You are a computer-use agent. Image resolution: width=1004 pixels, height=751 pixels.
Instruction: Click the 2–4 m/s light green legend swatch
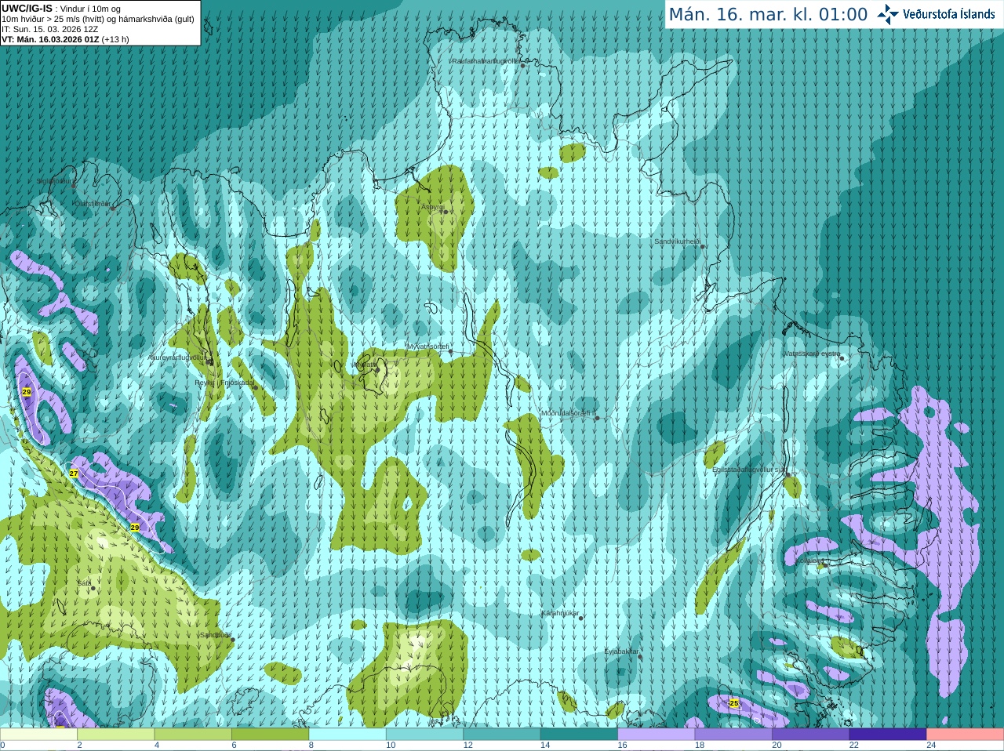(115, 735)
